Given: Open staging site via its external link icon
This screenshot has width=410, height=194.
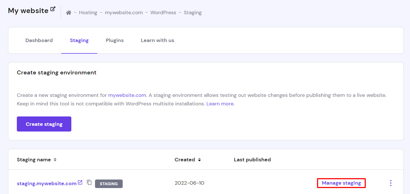Looking at the screenshot, I should pyautogui.click(x=80, y=183).
